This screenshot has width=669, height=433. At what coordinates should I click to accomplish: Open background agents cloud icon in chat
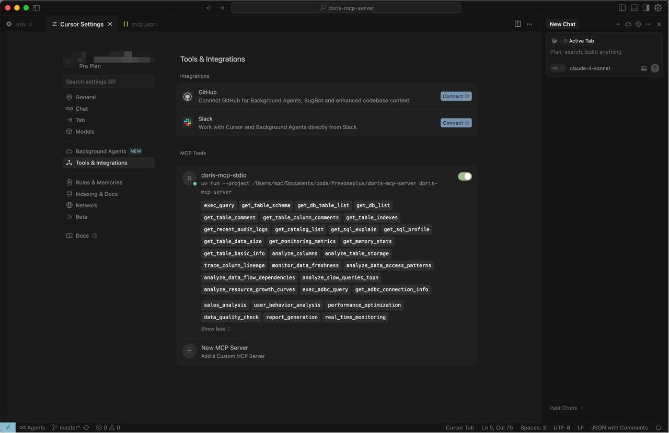628,24
